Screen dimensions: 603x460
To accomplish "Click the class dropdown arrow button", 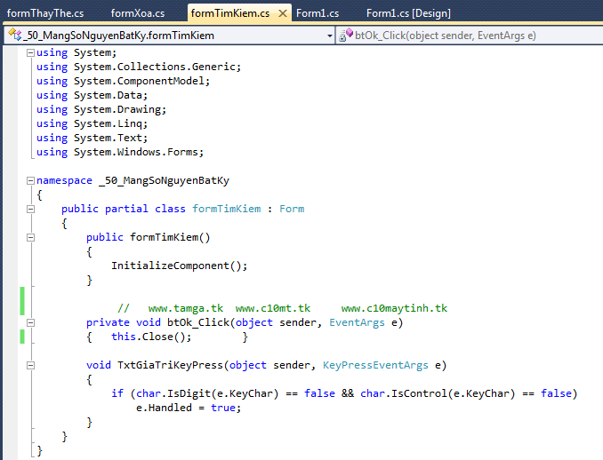I will (330, 36).
